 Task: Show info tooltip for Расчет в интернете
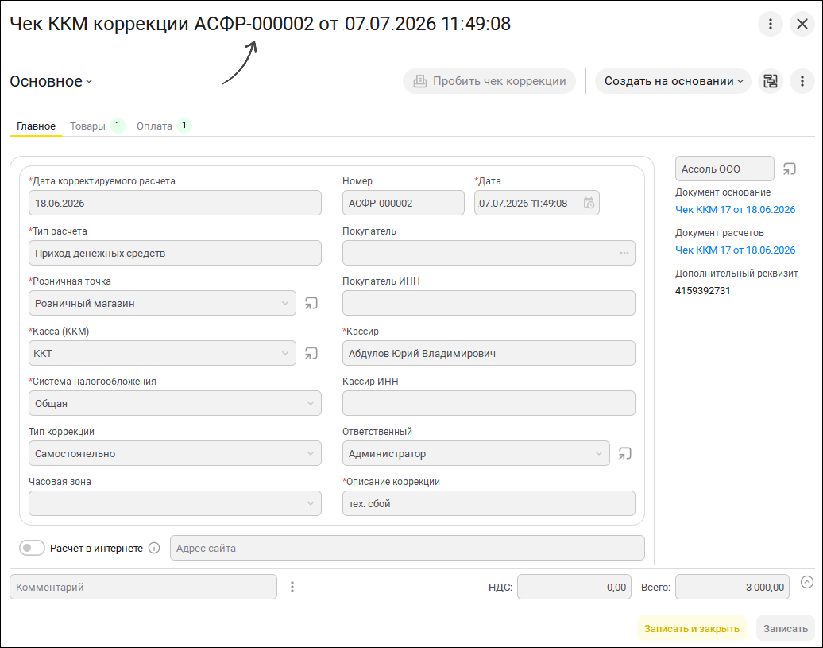[154, 548]
